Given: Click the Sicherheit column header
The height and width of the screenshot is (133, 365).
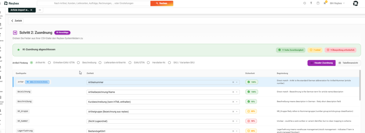Looking at the screenshot, I should pos(250,73).
